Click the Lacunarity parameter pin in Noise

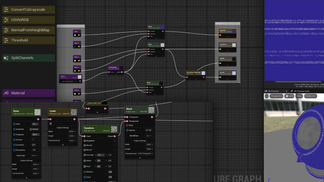14,145
